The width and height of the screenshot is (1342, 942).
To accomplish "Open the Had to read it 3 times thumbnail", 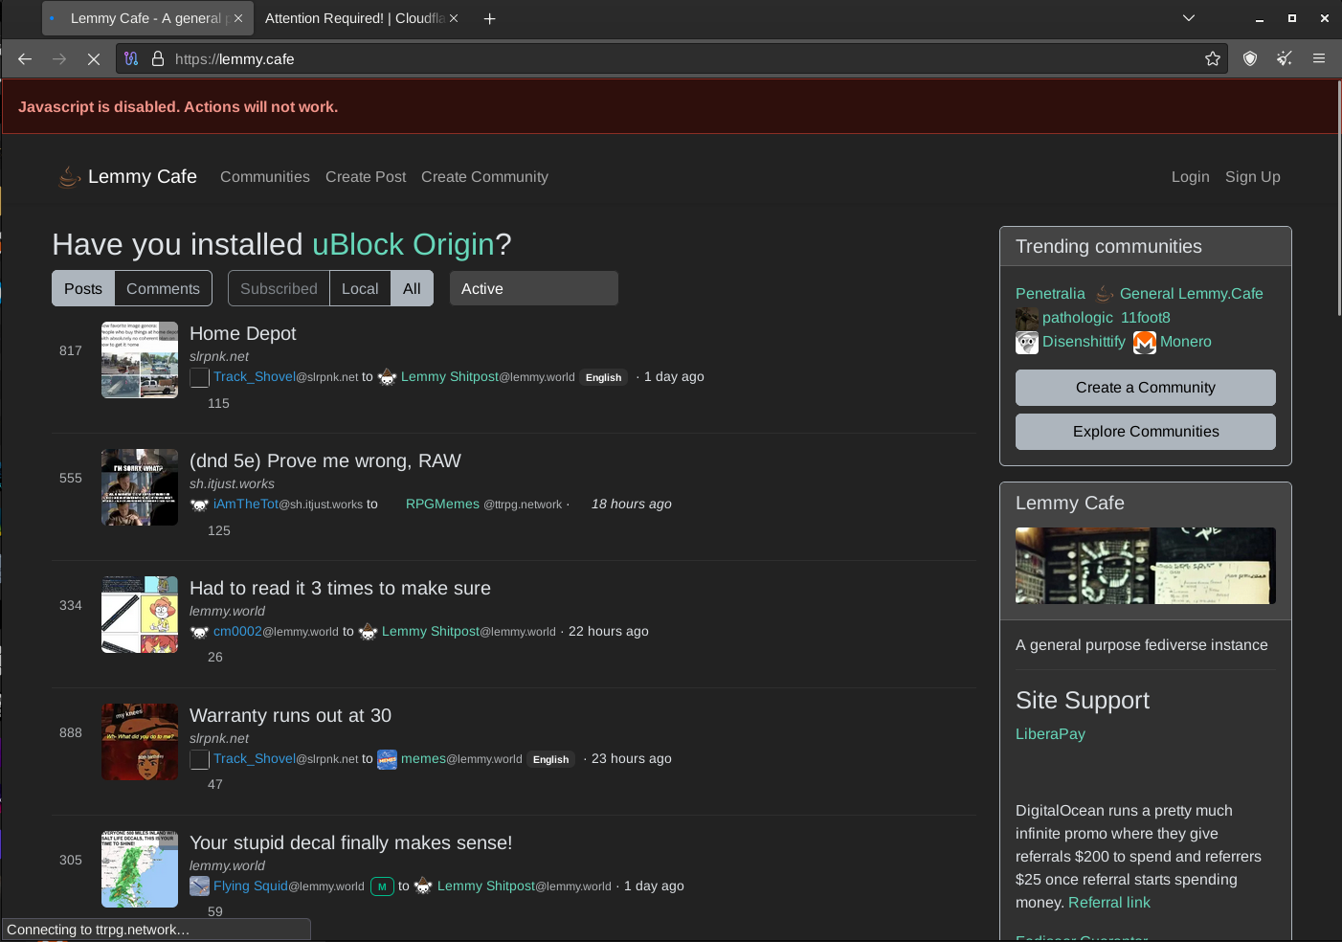I will tap(140, 615).
